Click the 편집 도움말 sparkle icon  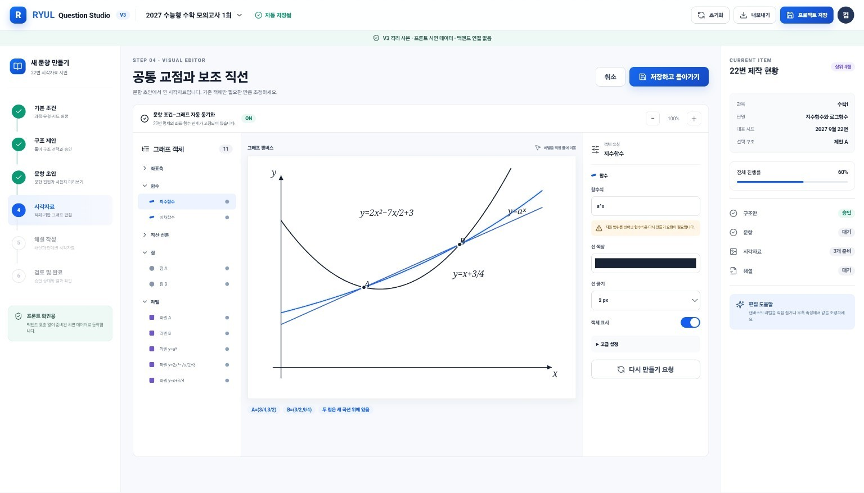coord(740,304)
